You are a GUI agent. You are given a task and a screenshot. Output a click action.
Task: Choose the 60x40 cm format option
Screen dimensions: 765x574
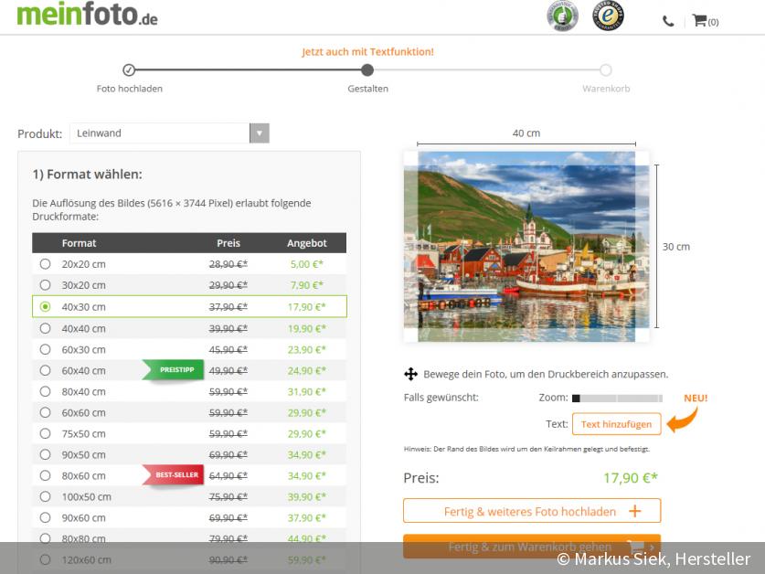click(45, 370)
